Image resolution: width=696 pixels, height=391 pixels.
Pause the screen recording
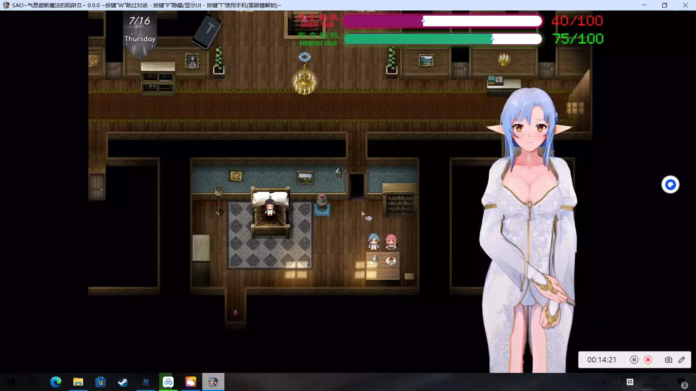tap(634, 360)
